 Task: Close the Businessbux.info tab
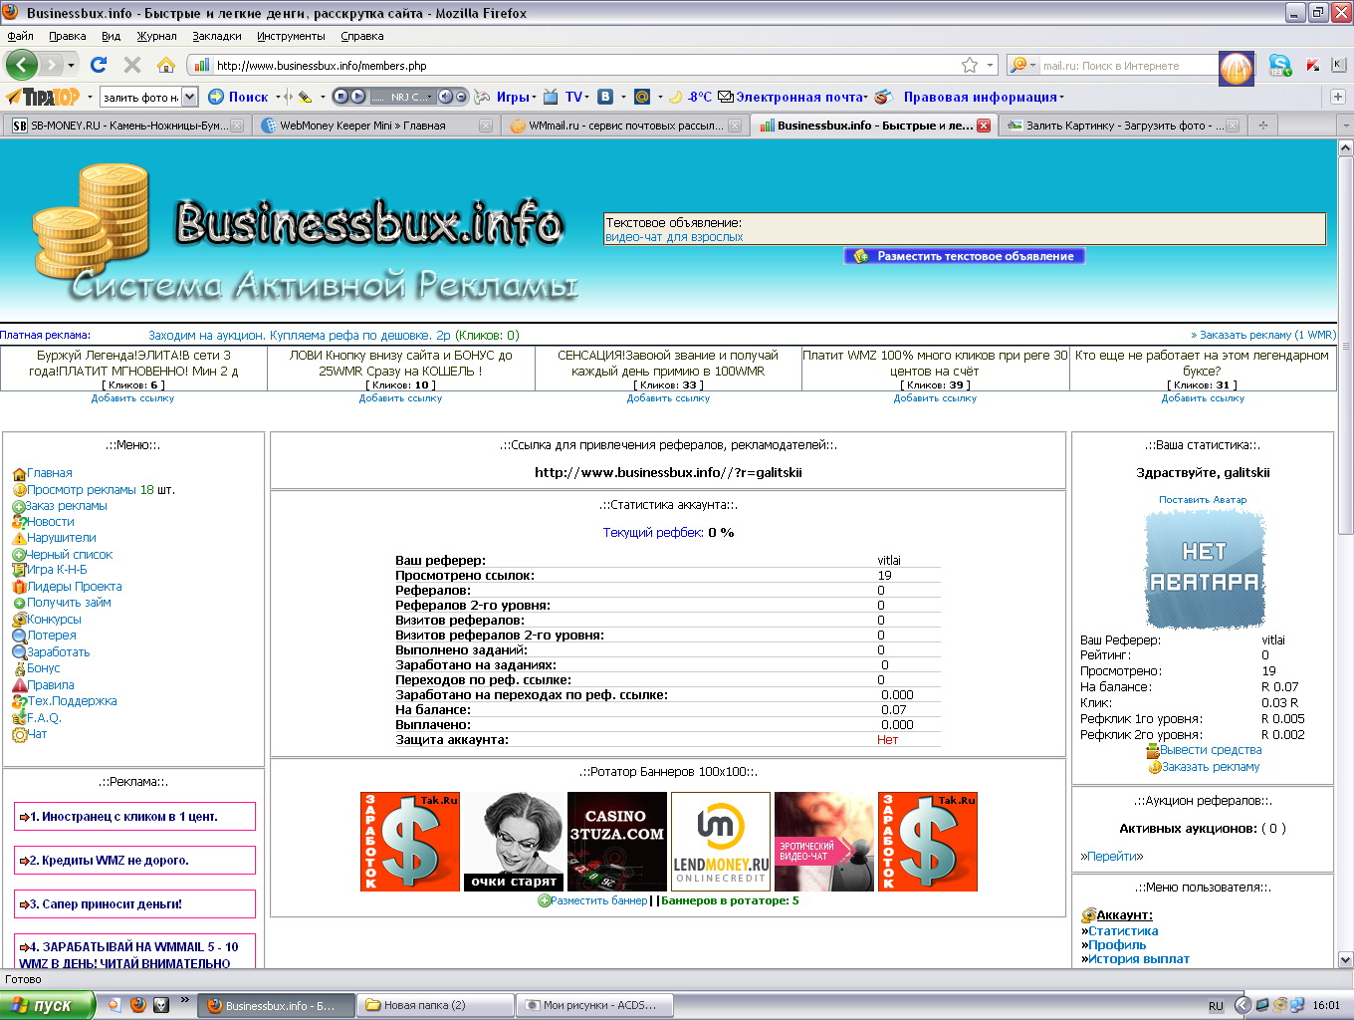pyautogui.click(x=984, y=126)
